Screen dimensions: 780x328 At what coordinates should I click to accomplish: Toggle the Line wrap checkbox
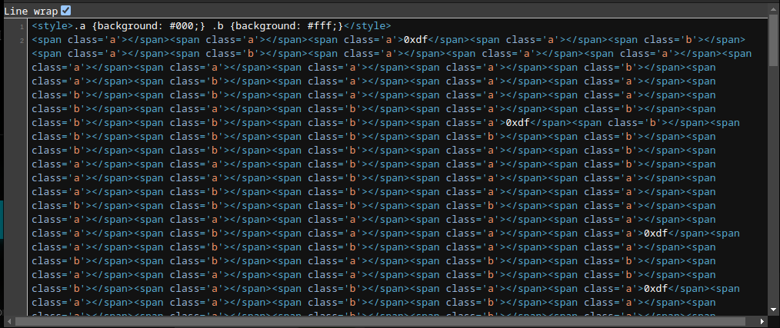click(x=65, y=10)
